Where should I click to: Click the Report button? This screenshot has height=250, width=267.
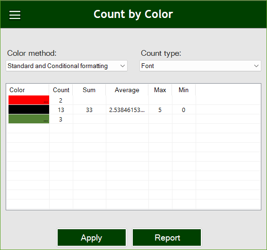(x=167, y=238)
